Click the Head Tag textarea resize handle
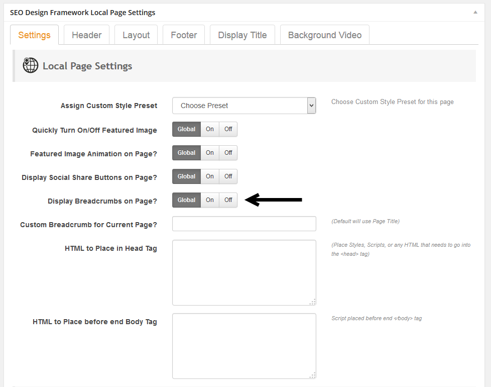The height and width of the screenshot is (387, 491). coord(312,302)
